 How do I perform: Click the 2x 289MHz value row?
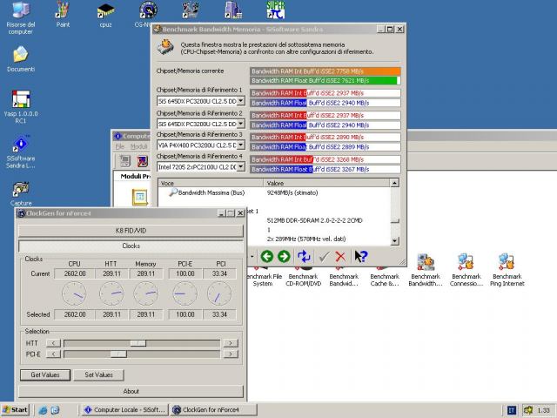[306, 239]
